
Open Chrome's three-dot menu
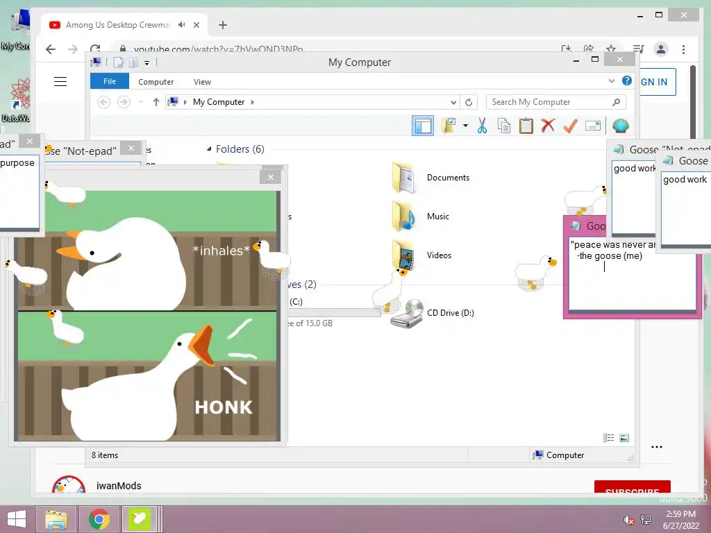pyautogui.click(x=683, y=49)
